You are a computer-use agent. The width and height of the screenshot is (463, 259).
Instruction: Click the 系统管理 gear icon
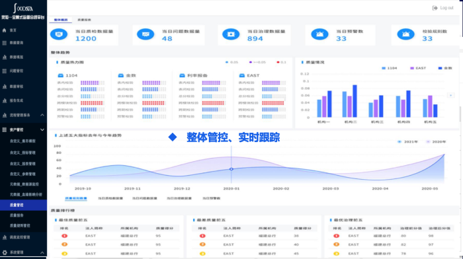[x=5, y=252]
